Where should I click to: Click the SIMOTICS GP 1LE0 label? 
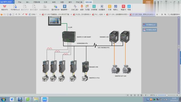click(120, 76)
